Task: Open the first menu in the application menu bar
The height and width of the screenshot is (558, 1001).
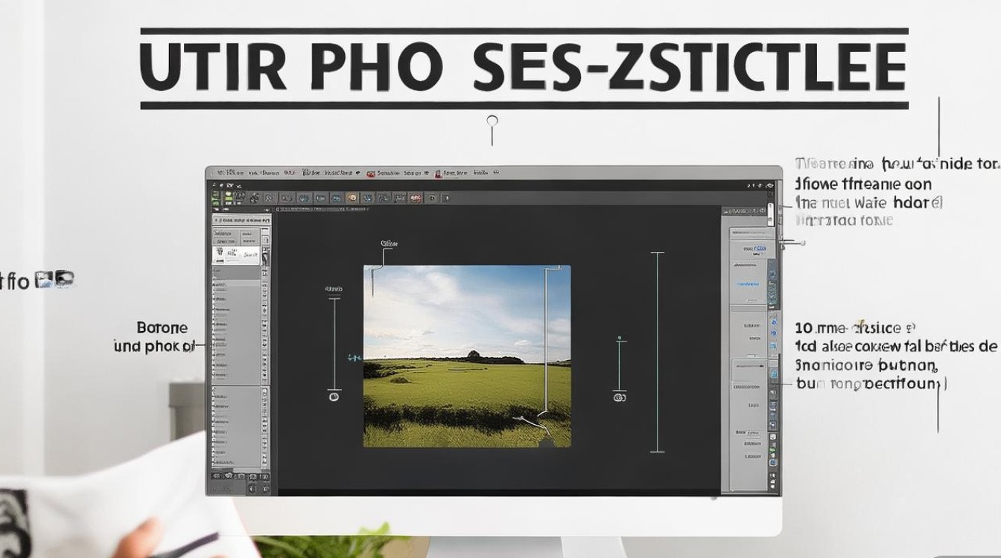Action: [x=230, y=173]
